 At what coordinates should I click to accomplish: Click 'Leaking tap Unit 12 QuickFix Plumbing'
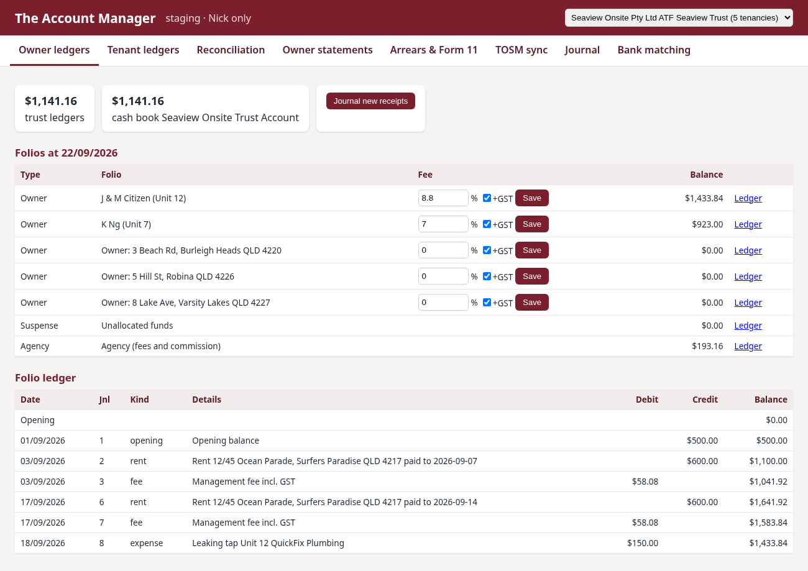(x=268, y=543)
